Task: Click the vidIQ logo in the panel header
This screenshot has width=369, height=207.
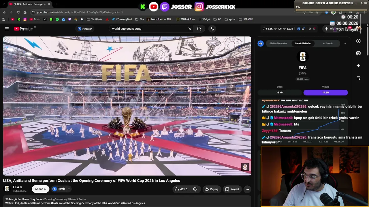Action: pos(261,43)
